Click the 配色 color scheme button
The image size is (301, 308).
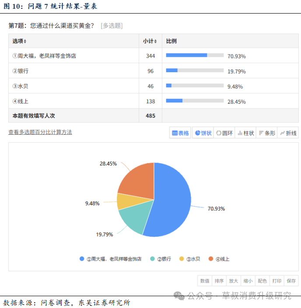(262, 281)
